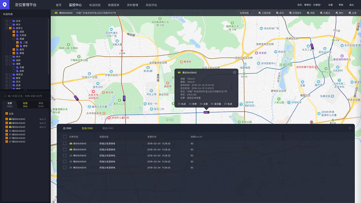Open the 区域查车 area search tool
The image size is (361, 203).
295,13
